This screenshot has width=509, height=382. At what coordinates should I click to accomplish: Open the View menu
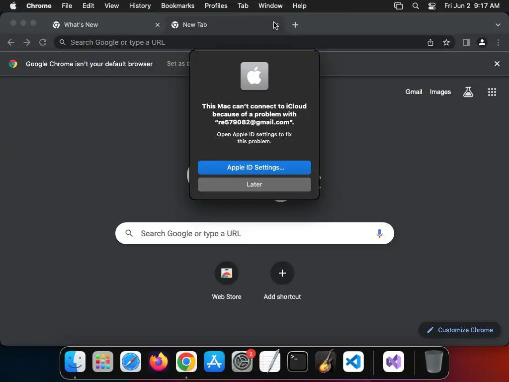[x=111, y=5]
